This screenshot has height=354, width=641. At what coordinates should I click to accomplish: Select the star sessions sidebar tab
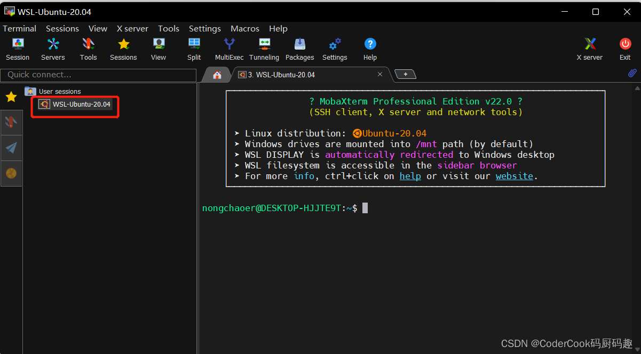[11, 96]
